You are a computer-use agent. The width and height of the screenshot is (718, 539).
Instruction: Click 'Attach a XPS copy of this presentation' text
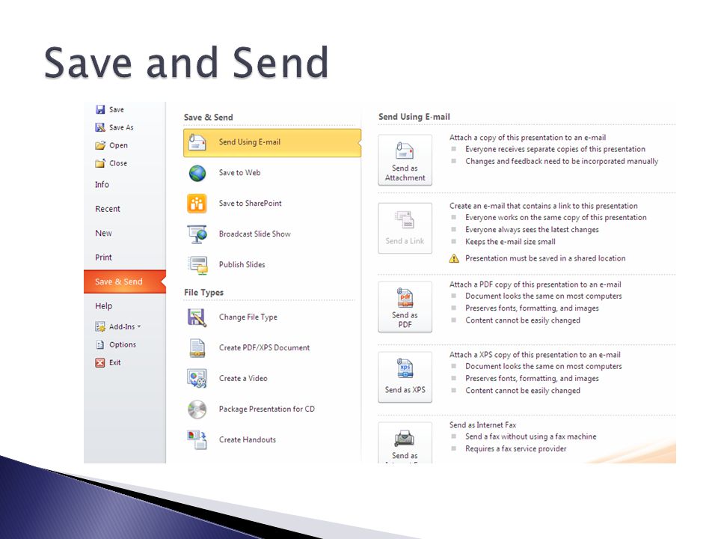click(535, 355)
